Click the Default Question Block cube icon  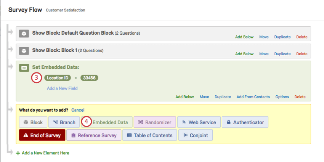tap(24, 34)
